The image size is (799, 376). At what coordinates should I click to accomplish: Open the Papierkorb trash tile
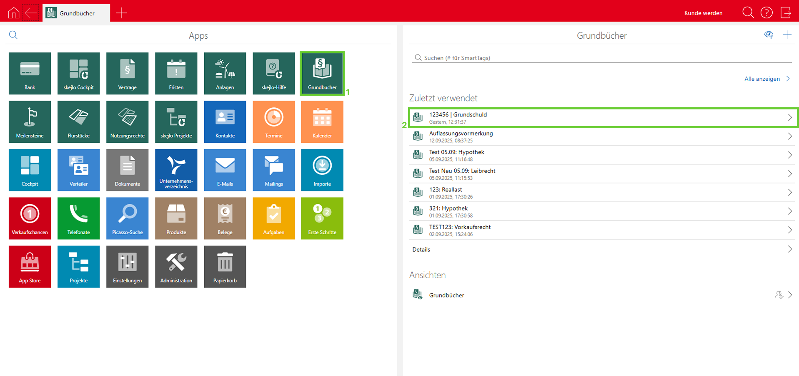[225, 266]
